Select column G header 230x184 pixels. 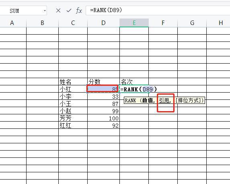tap(192, 23)
